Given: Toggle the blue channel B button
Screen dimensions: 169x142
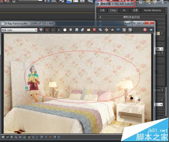Looking at the screenshot, I should click(x=59, y=30).
